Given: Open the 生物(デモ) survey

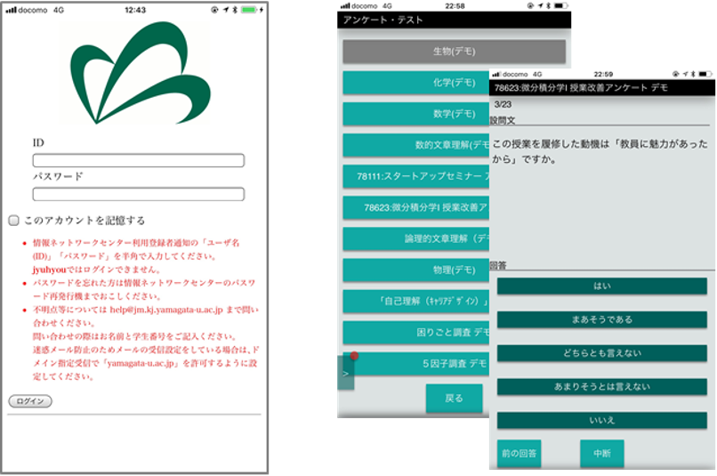Looking at the screenshot, I should pos(454,52).
